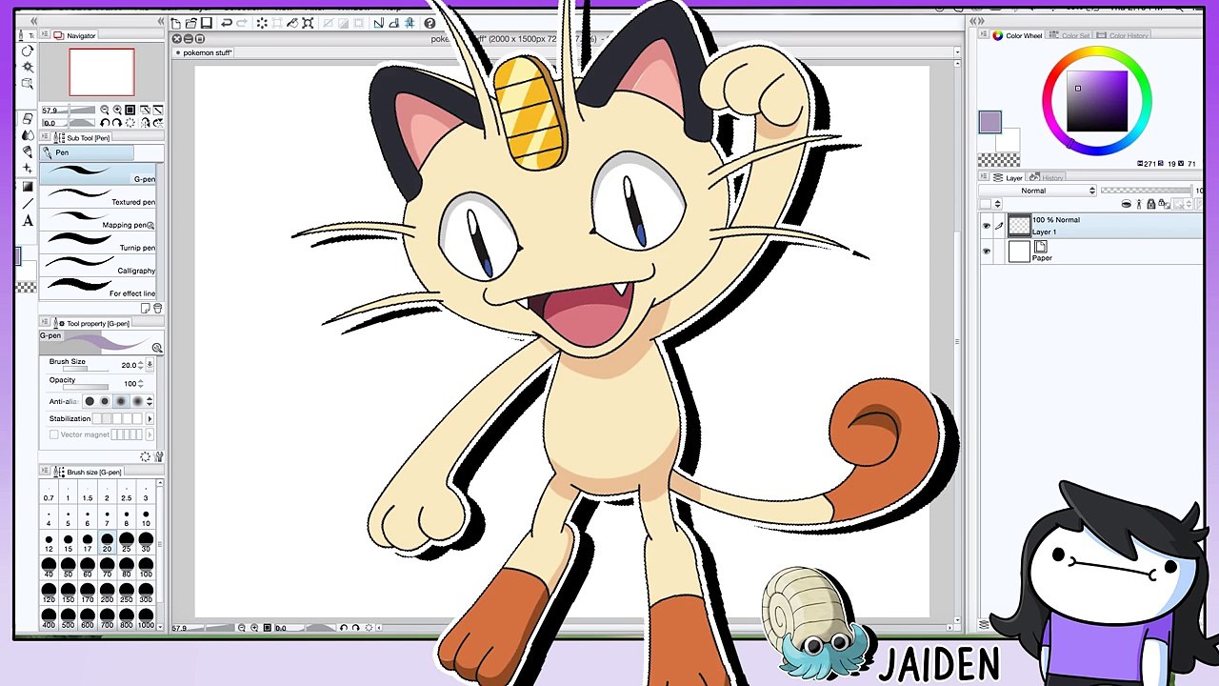Click the Lock Layer icon in Layer panel
Screen dimensions: 1219x686
[x=1150, y=204]
